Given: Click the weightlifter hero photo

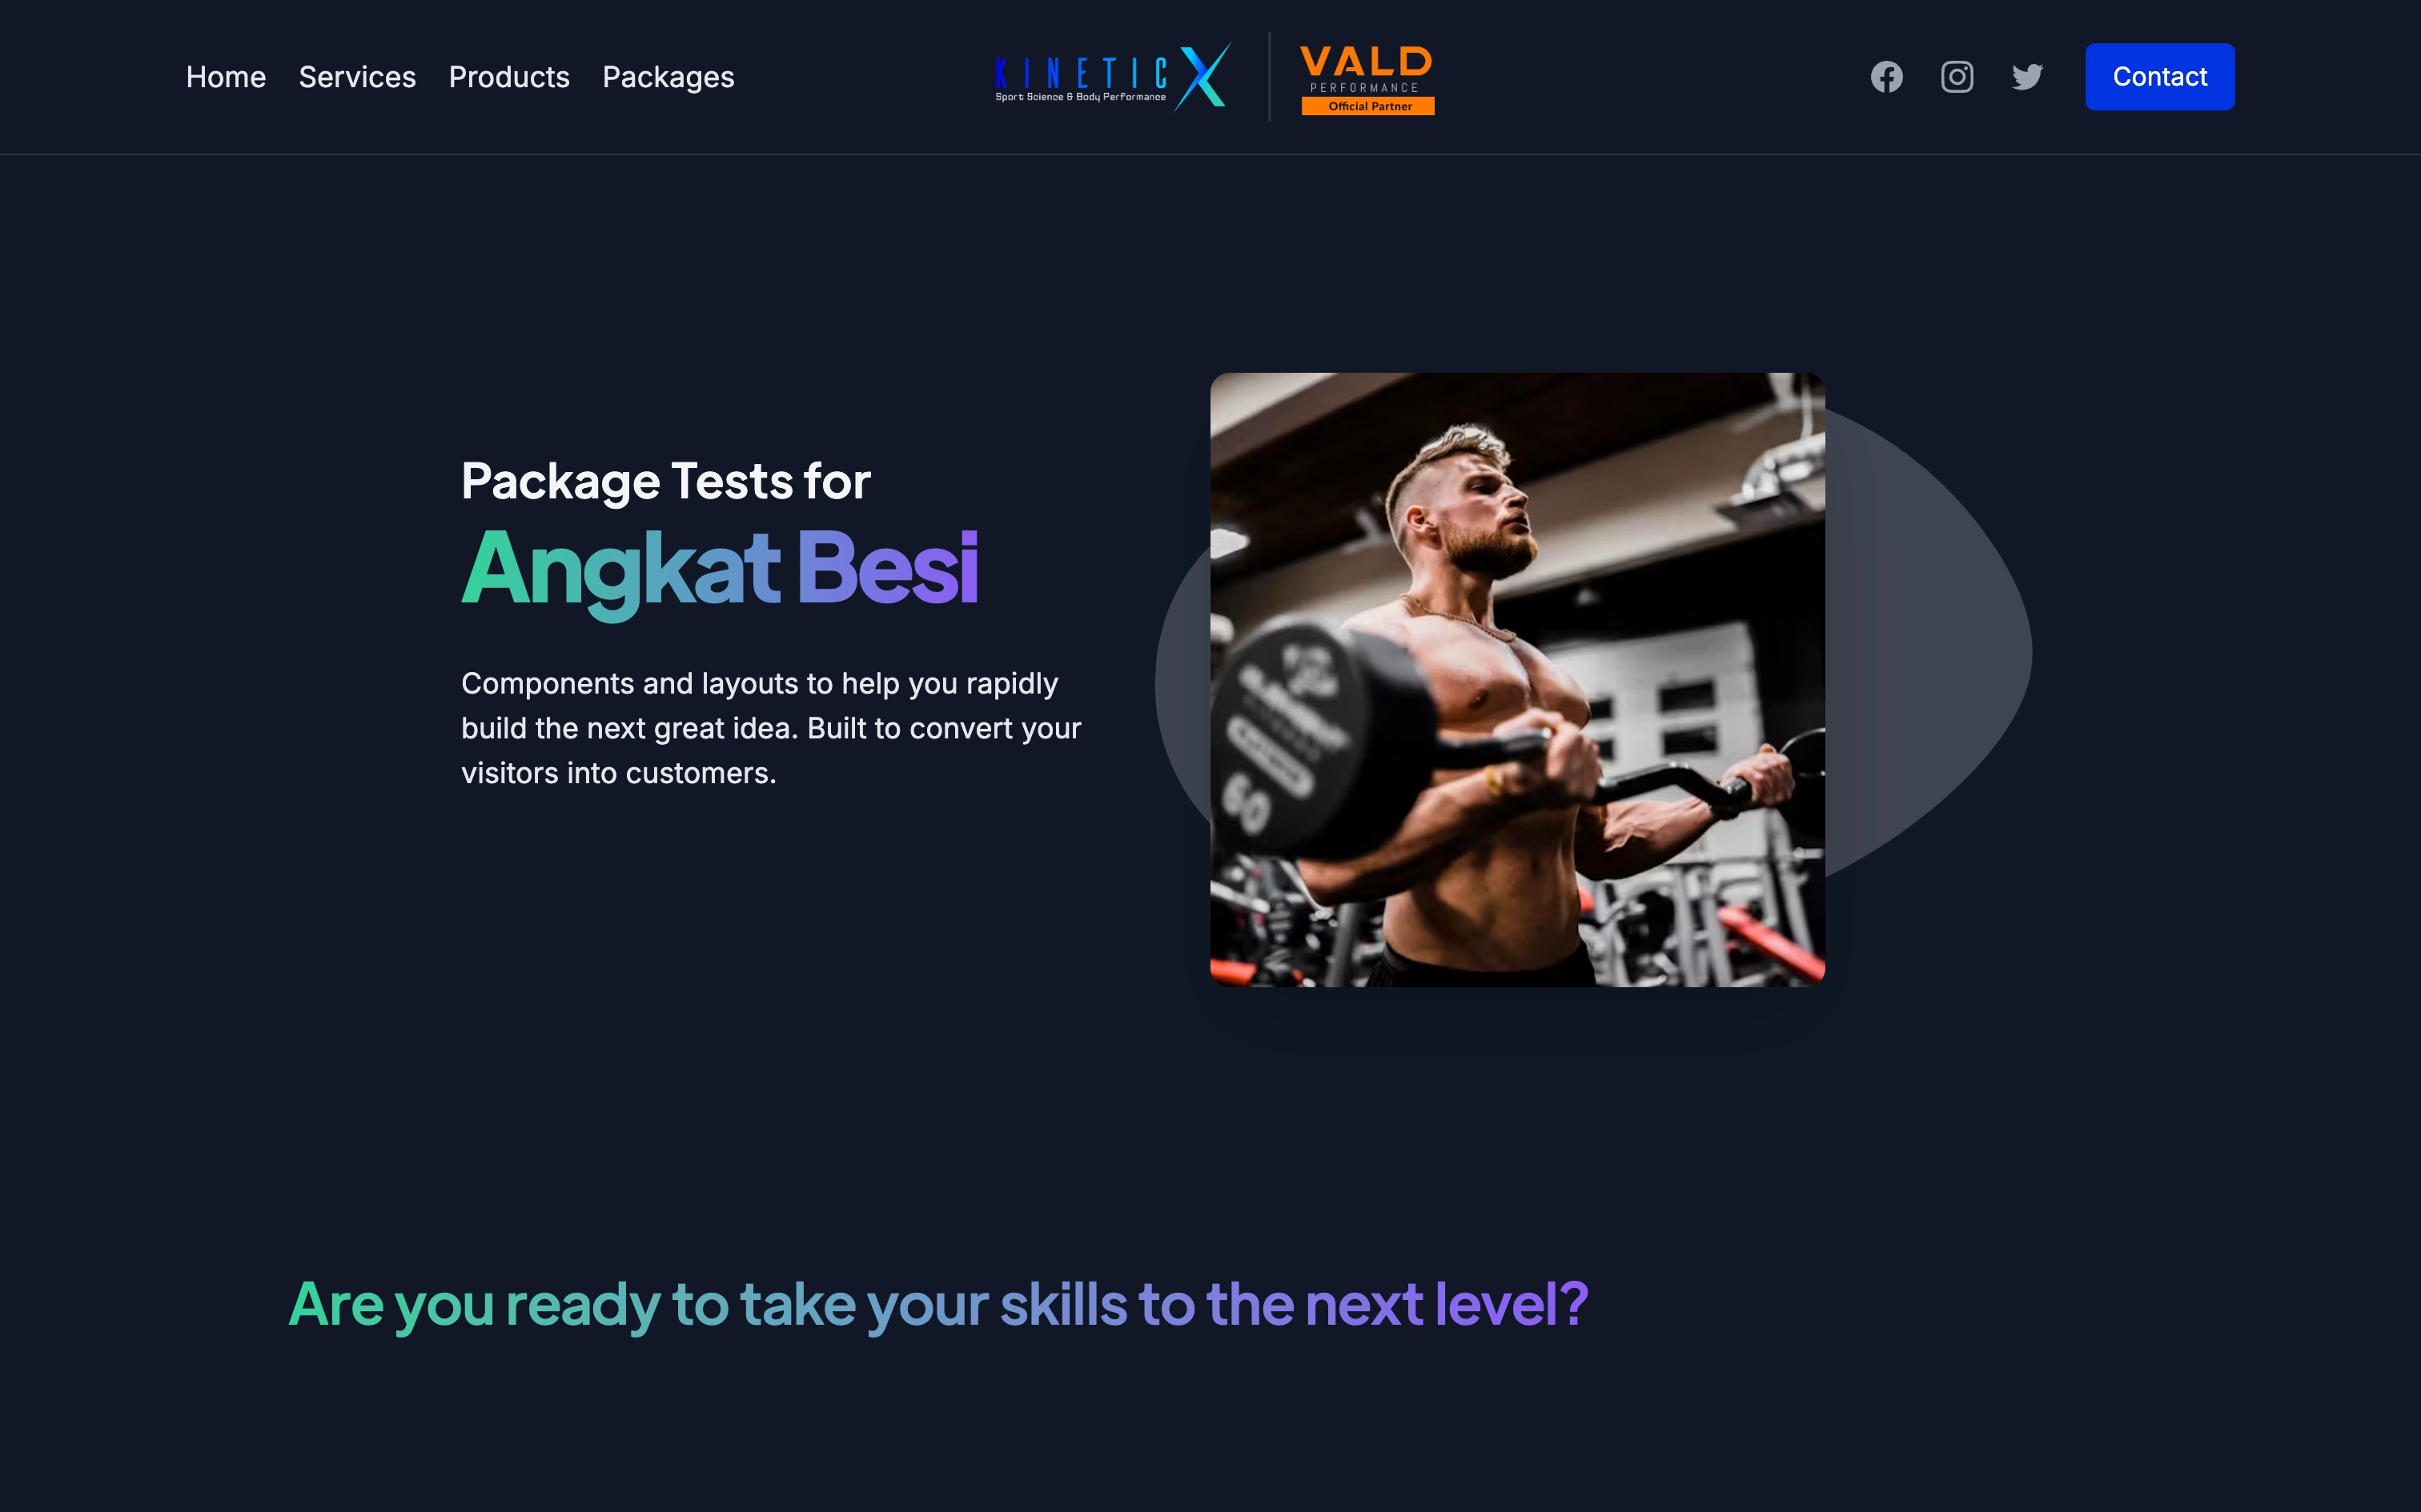Looking at the screenshot, I should (1518, 680).
